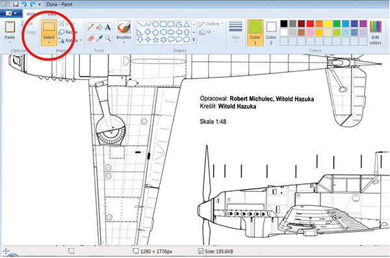This screenshot has width=390, height=258.
Task: Choose the Five-point star shape
Action: click(155, 40)
